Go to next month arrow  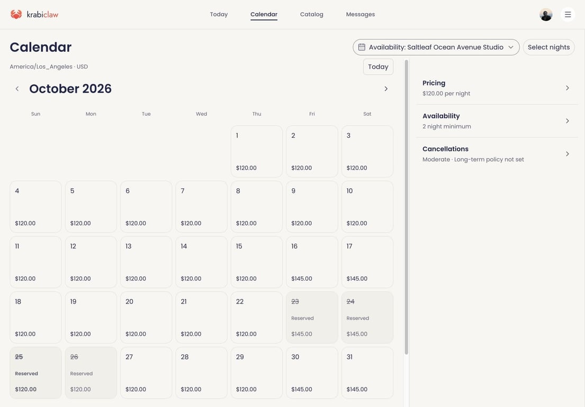(x=386, y=89)
